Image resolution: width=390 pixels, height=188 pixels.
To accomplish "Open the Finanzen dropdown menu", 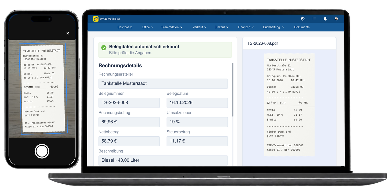I will tap(246, 27).
